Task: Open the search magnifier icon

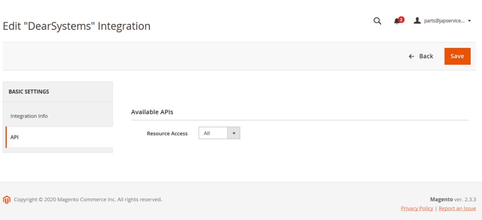Action: [377, 21]
